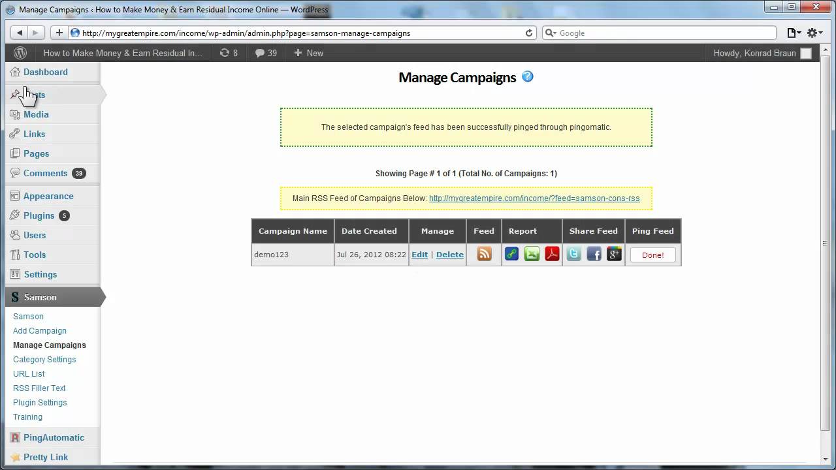Download the Excel report icon
This screenshot has width=836, height=470.
click(x=532, y=255)
